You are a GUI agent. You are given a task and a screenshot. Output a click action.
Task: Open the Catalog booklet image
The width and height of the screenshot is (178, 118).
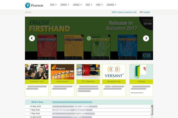[141, 72]
